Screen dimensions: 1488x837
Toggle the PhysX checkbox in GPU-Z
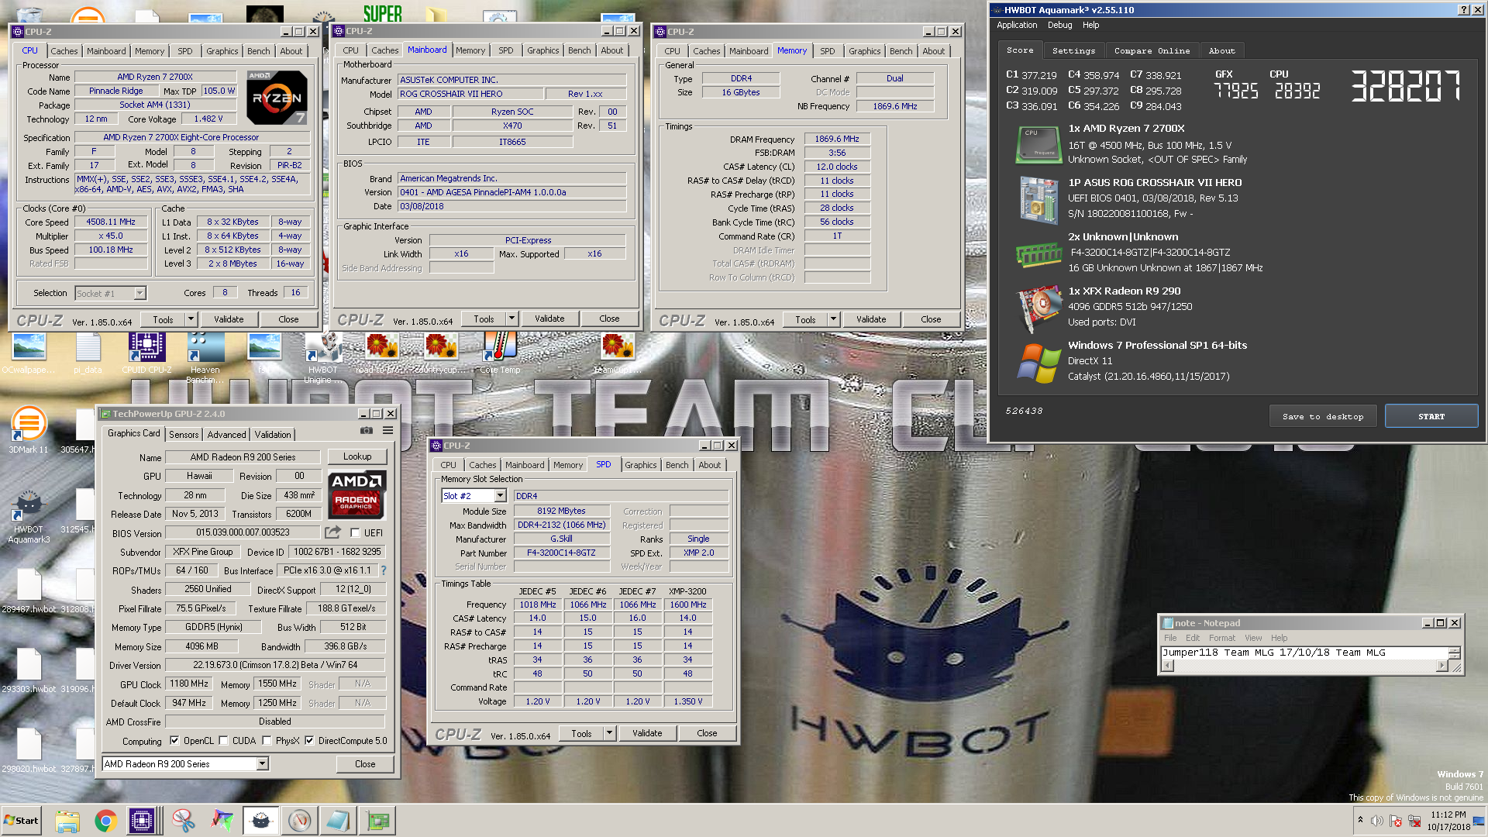tap(267, 741)
